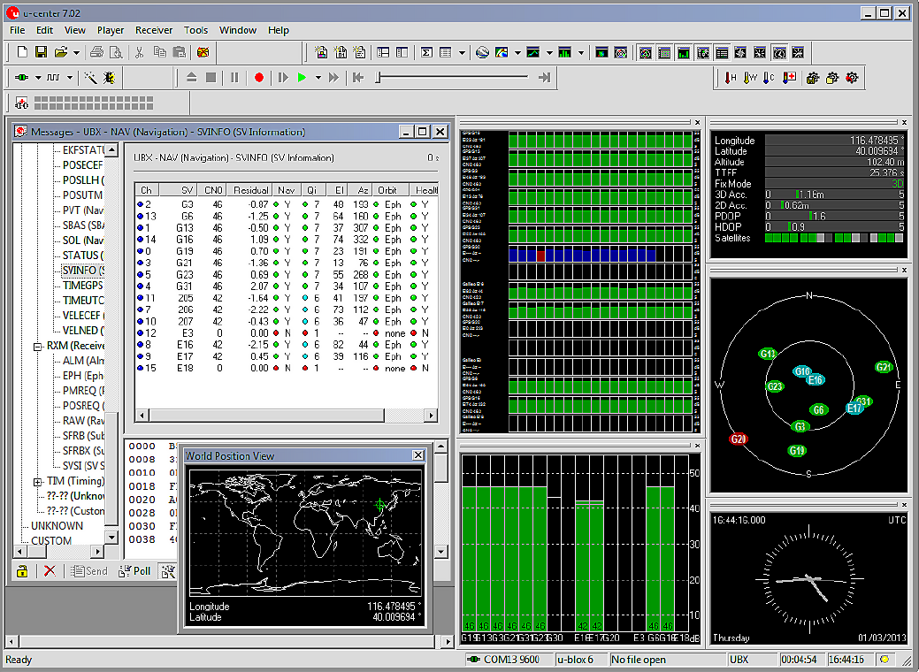The width and height of the screenshot is (919, 672).
Task: Click the debug bug icon
Action: [x=108, y=78]
